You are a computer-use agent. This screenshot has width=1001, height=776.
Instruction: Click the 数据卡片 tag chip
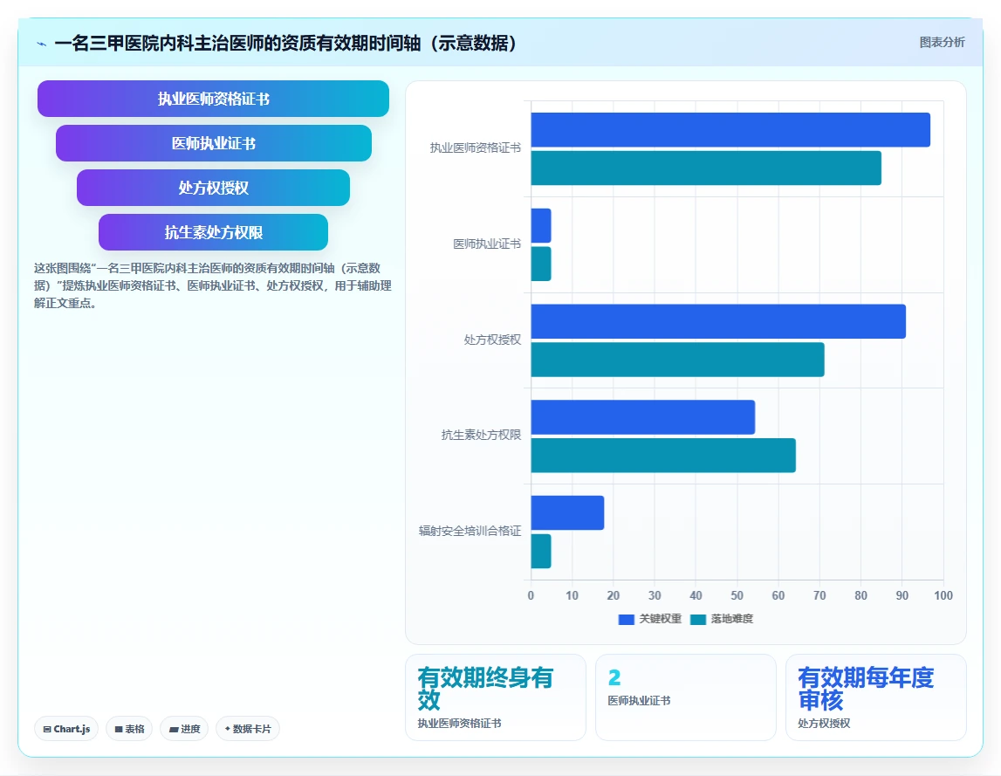tap(248, 729)
